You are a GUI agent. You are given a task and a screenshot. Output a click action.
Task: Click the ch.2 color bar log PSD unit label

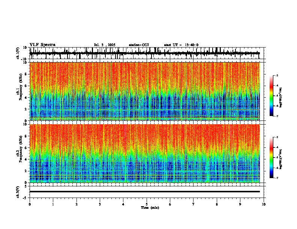point(281,159)
